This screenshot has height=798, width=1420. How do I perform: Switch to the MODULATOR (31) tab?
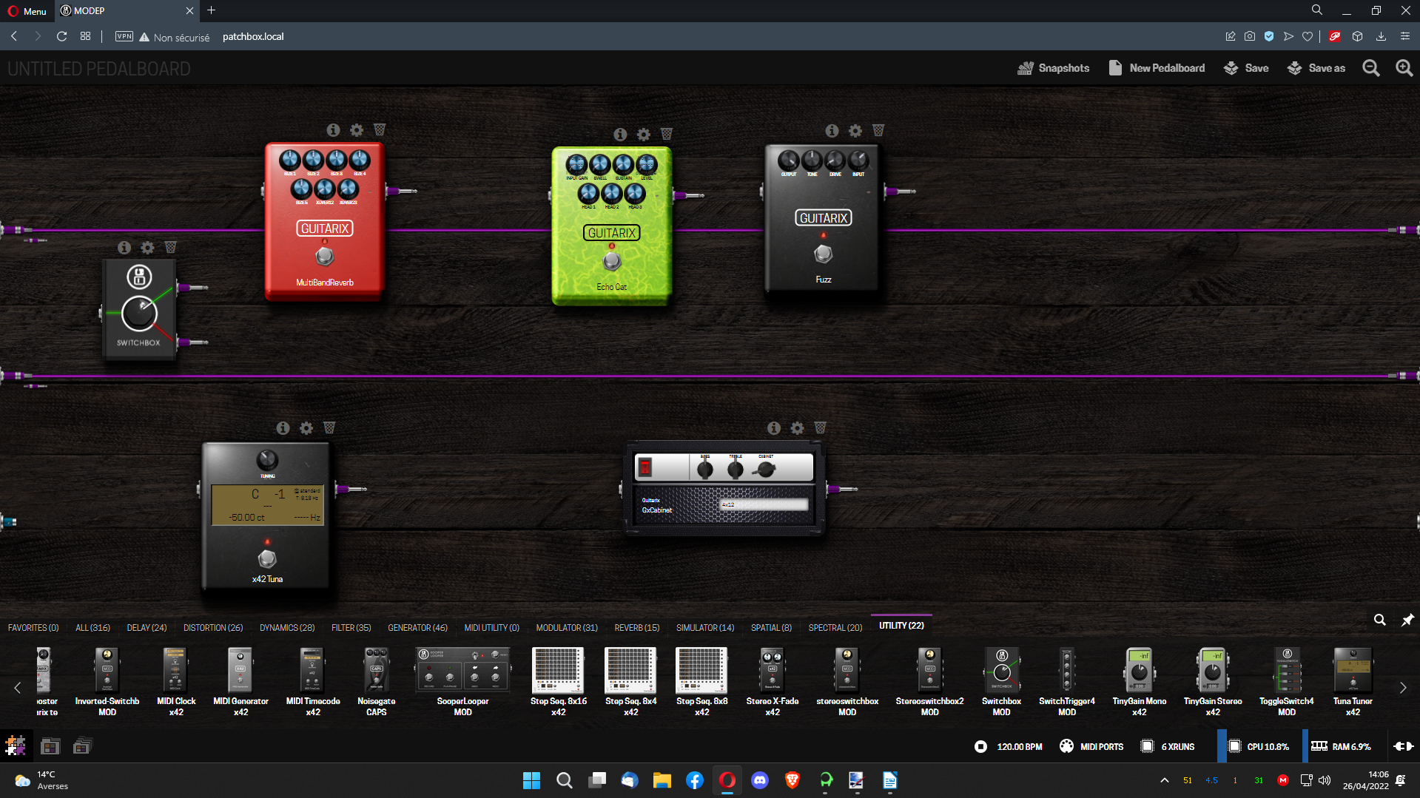click(x=567, y=628)
